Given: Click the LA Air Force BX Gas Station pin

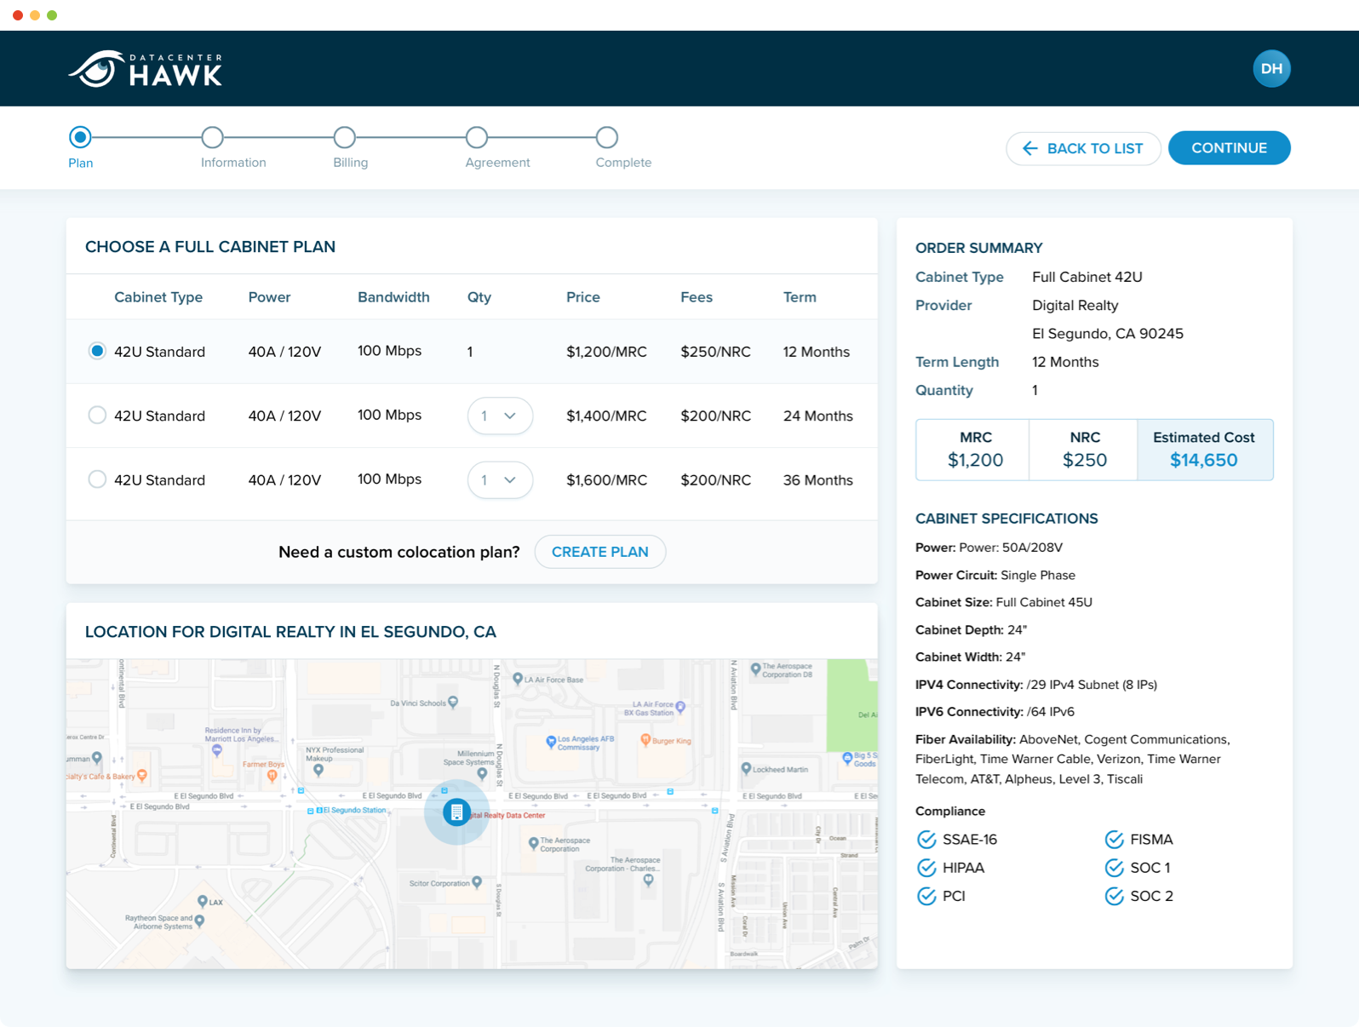Looking at the screenshot, I should pyautogui.click(x=680, y=707).
